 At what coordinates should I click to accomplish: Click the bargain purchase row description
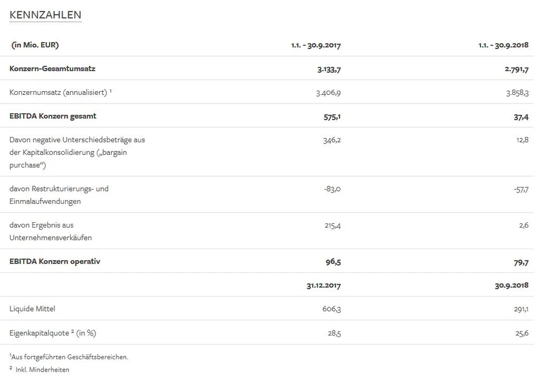click(77, 152)
